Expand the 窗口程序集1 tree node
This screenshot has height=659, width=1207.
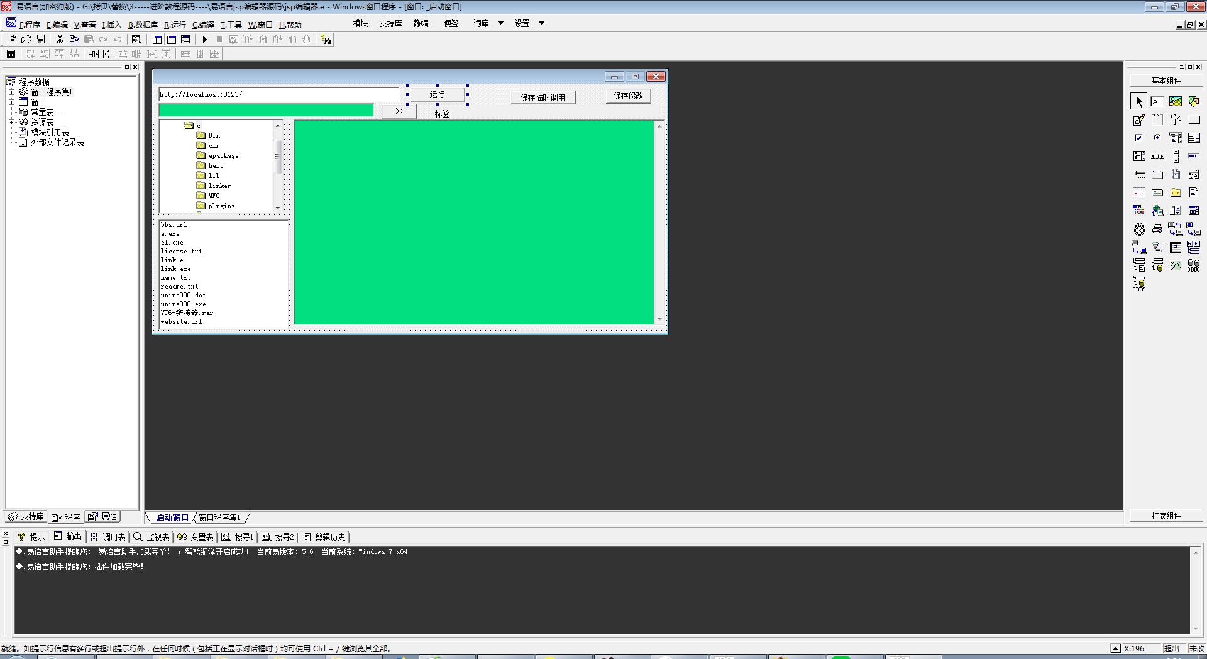click(11, 92)
